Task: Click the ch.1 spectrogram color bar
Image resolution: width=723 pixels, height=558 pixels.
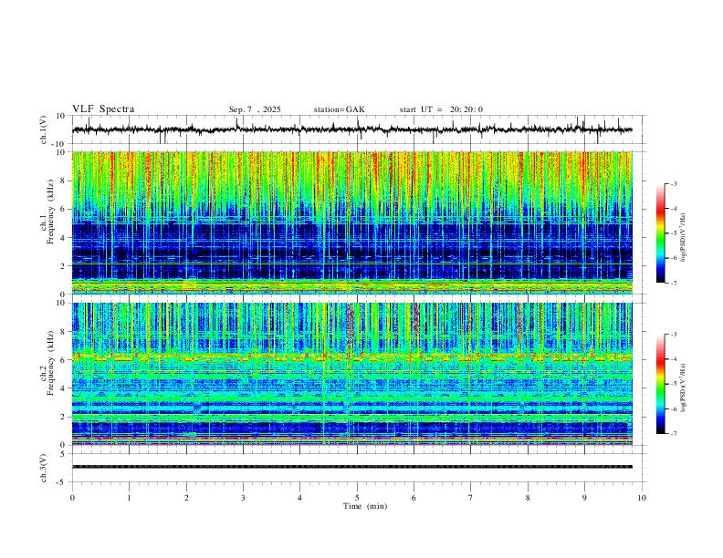Action: pyautogui.click(x=660, y=233)
